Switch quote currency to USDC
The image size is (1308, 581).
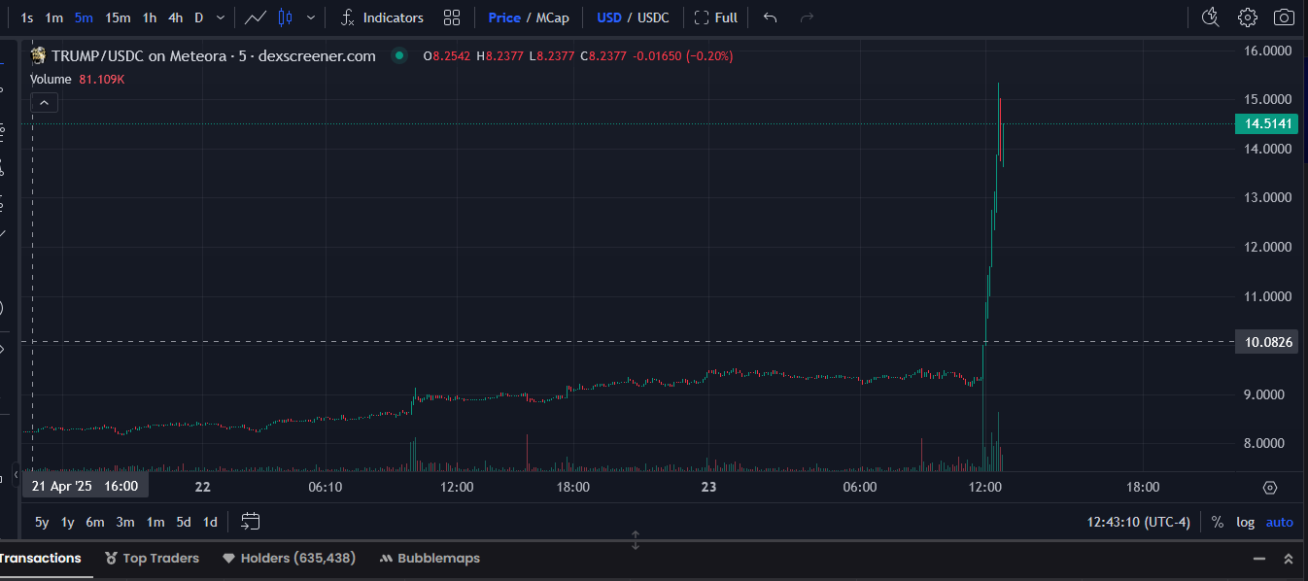pos(653,17)
